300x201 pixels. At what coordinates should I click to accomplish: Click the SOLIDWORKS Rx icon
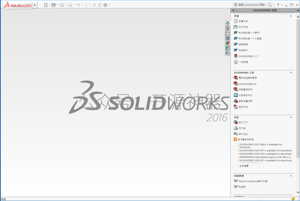click(236, 84)
